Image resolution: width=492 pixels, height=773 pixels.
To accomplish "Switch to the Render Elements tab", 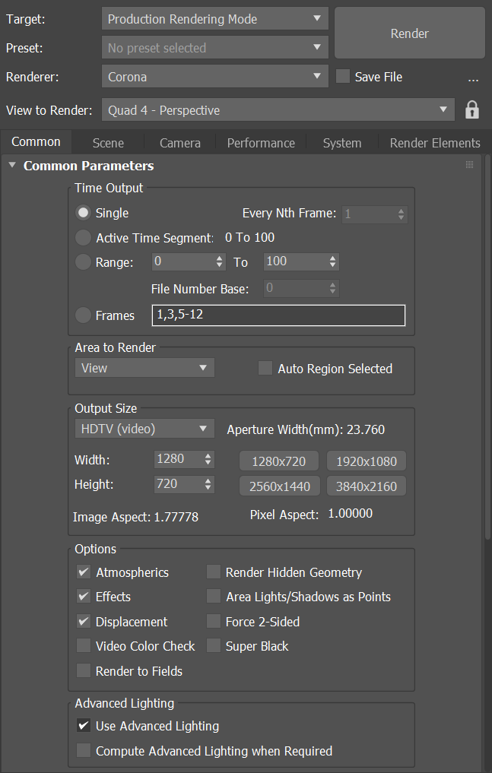I will (434, 143).
